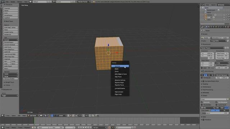Click the info editor type icon
The height and width of the screenshot is (129, 230).
point(3,2)
